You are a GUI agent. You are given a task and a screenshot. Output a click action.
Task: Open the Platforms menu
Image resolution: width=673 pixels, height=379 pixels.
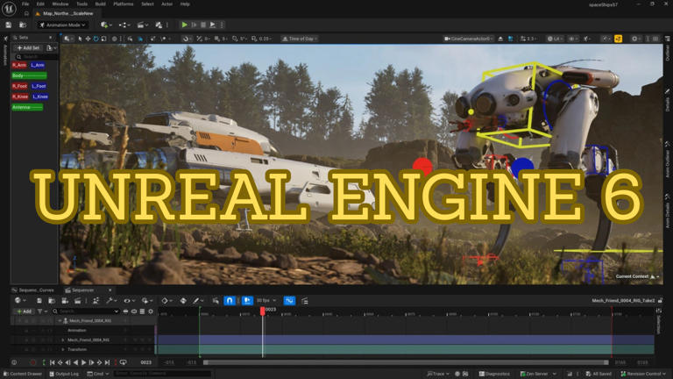coord(124,4)
